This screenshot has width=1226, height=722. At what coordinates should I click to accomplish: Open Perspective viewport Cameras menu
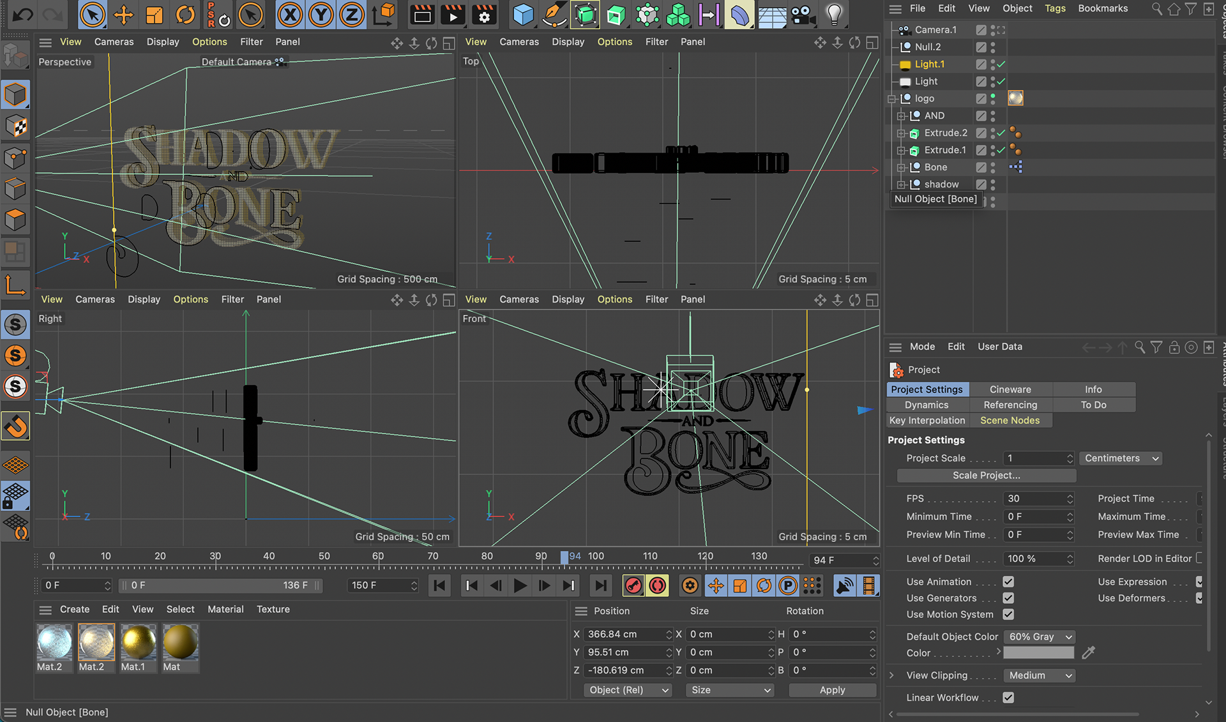coord(114,42)
